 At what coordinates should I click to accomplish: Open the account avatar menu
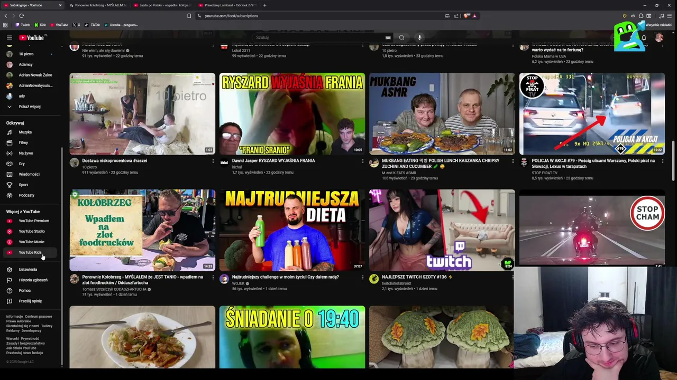point(659,37)
